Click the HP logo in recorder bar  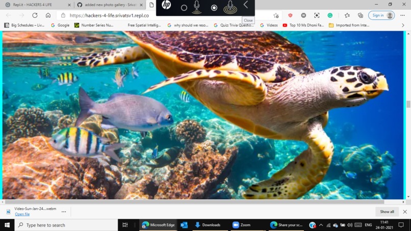(x=166, y=5)
